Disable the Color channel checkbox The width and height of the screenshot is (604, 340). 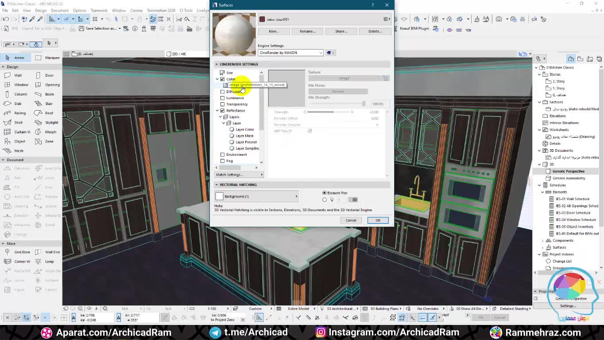223,79
